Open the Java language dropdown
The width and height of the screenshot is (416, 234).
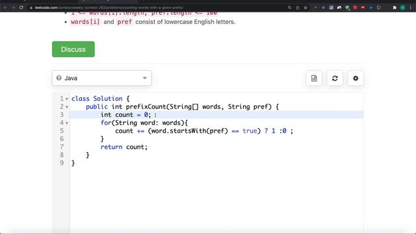pyautogui.click(x=101, y=78)
